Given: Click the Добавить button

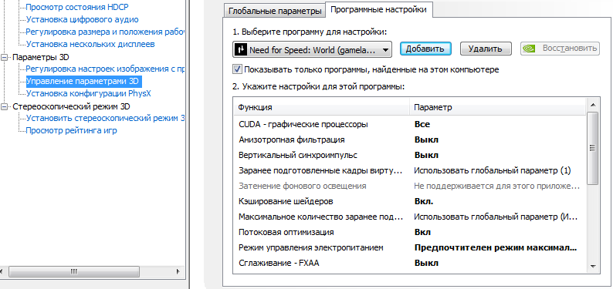Looking at the screenshot, I should [425, 49].
